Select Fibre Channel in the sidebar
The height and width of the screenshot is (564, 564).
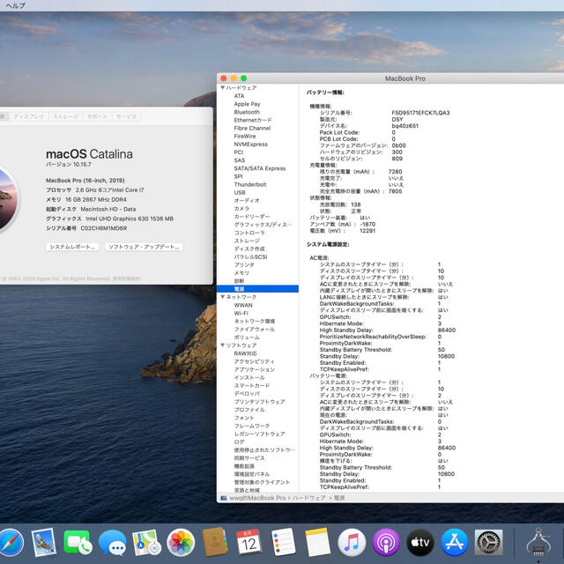point(252,128)
